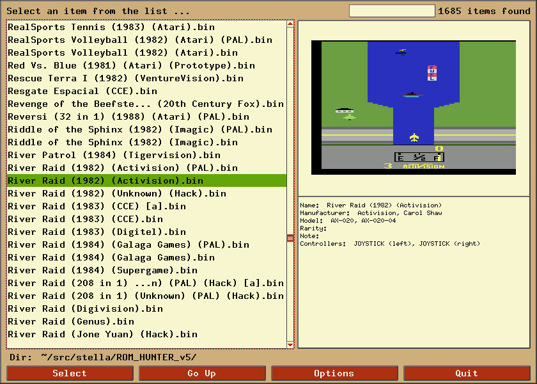537x384 pixels.
Task: Select the highlighted River Raid (1982) (Activision) entry
Action: point(128,180)
